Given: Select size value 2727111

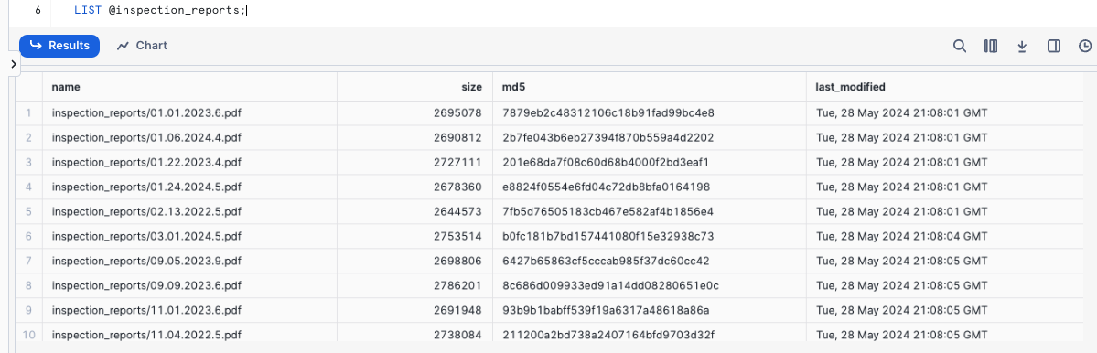Looking at the screenshot, I should tap(414, 162).
